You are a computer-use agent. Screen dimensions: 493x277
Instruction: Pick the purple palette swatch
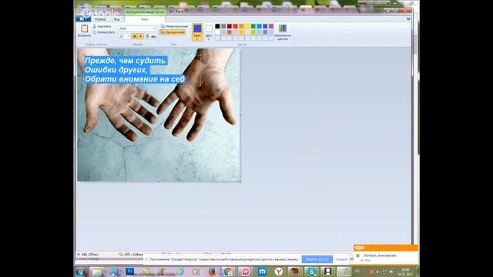click(271, 26)
